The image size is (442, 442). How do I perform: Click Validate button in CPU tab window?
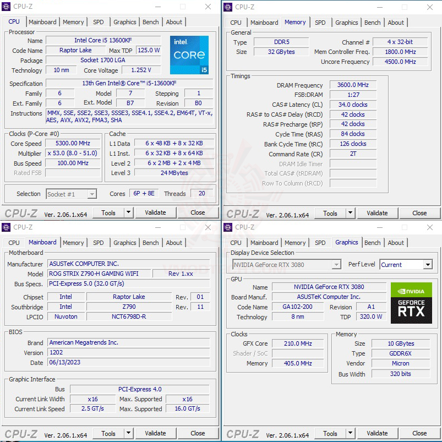[x=156, y=212]
